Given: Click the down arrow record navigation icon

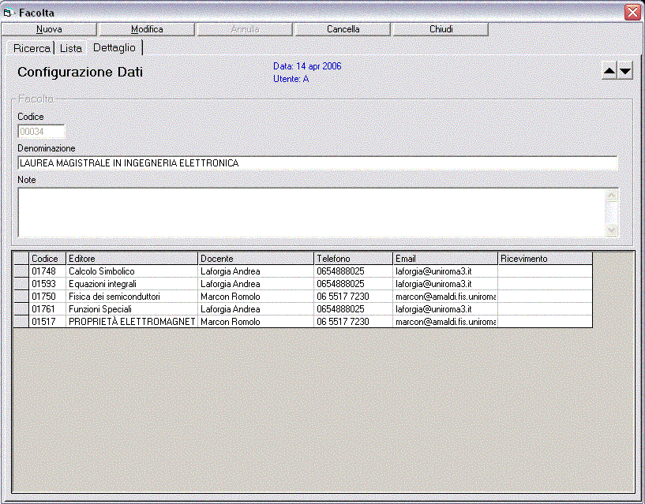Looking at the screenshot, I should pos(625,72).
